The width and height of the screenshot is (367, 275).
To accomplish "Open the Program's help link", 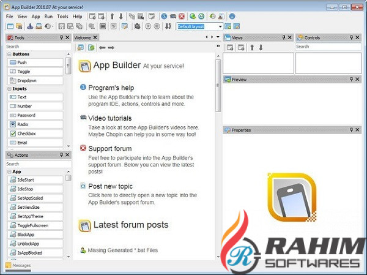I will coord(111,88).
